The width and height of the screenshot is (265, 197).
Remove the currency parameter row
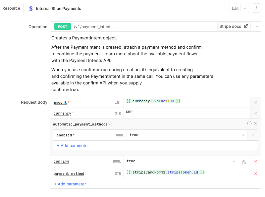pos(255,113)
